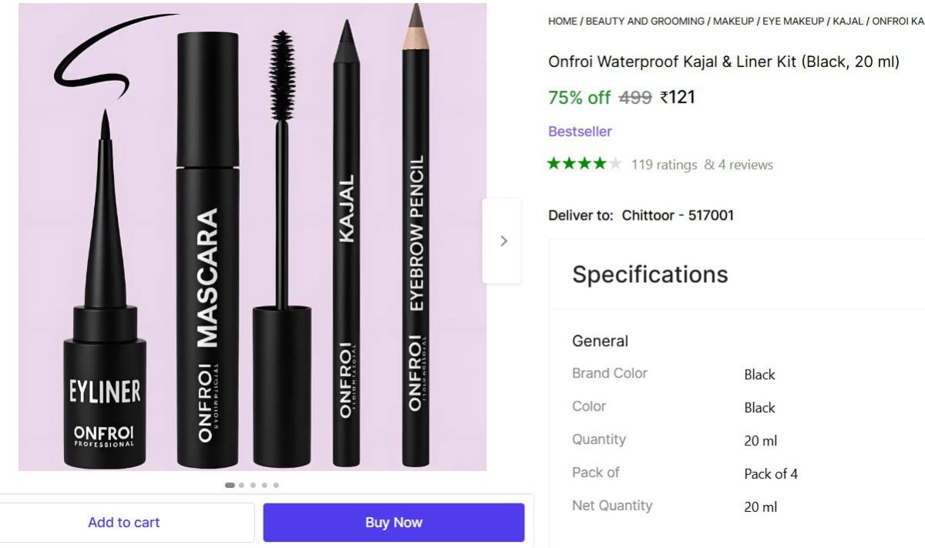
Task: Change delivery location Chittoor - 517001
Action: [678, 215]
